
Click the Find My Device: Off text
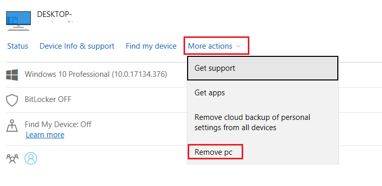[58, 125]
